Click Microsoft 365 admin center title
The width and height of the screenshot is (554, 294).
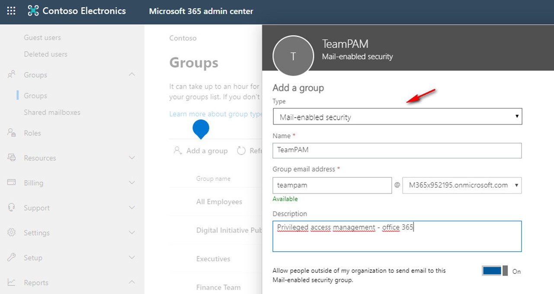(x=201, y=11)
